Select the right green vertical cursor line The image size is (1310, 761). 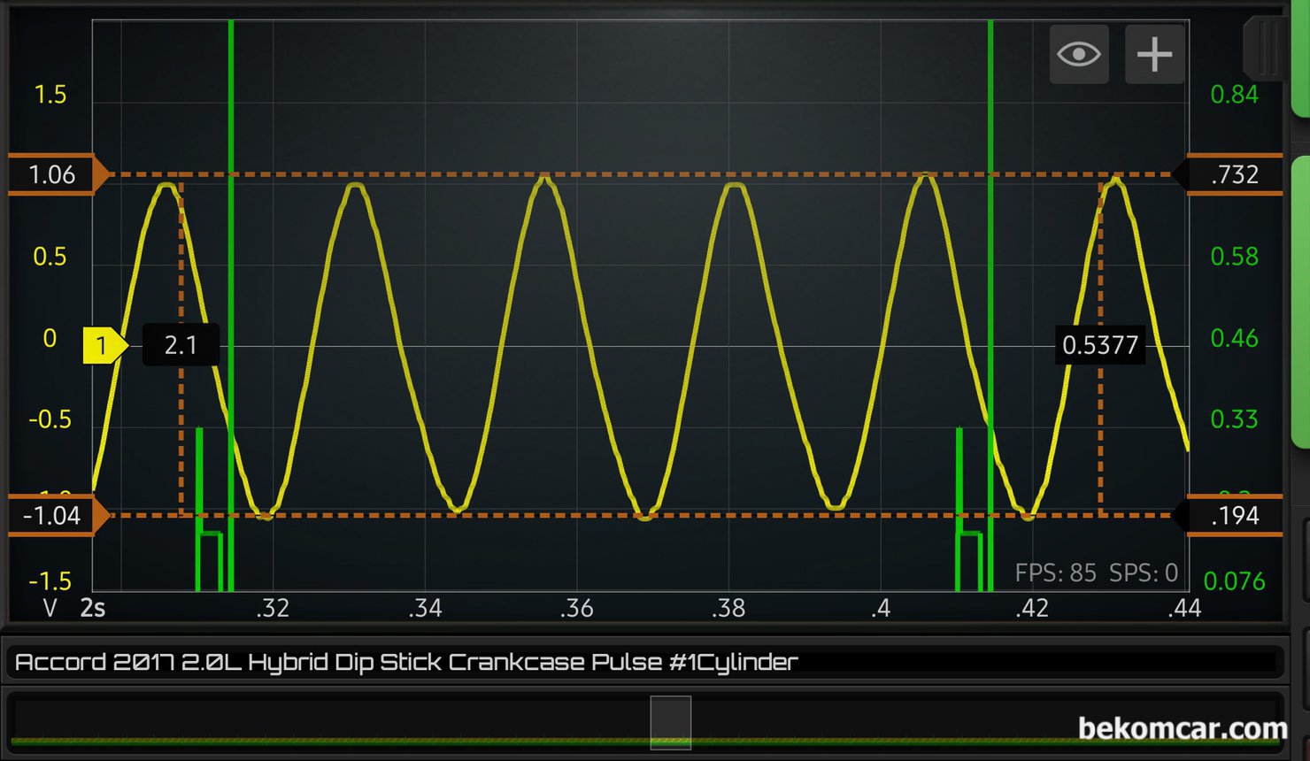990,265
